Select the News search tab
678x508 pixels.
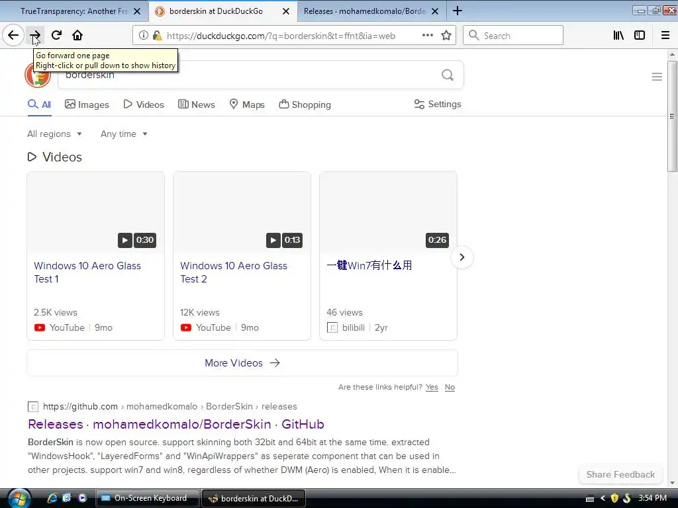[197, 105]
